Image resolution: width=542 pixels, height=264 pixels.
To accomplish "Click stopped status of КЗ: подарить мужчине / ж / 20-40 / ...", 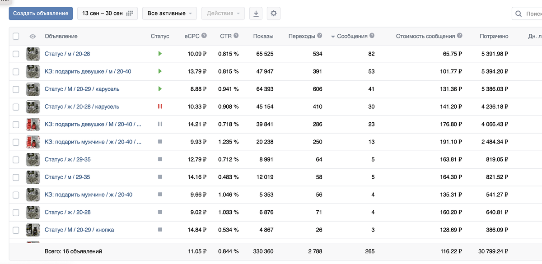I will (160, 142).
